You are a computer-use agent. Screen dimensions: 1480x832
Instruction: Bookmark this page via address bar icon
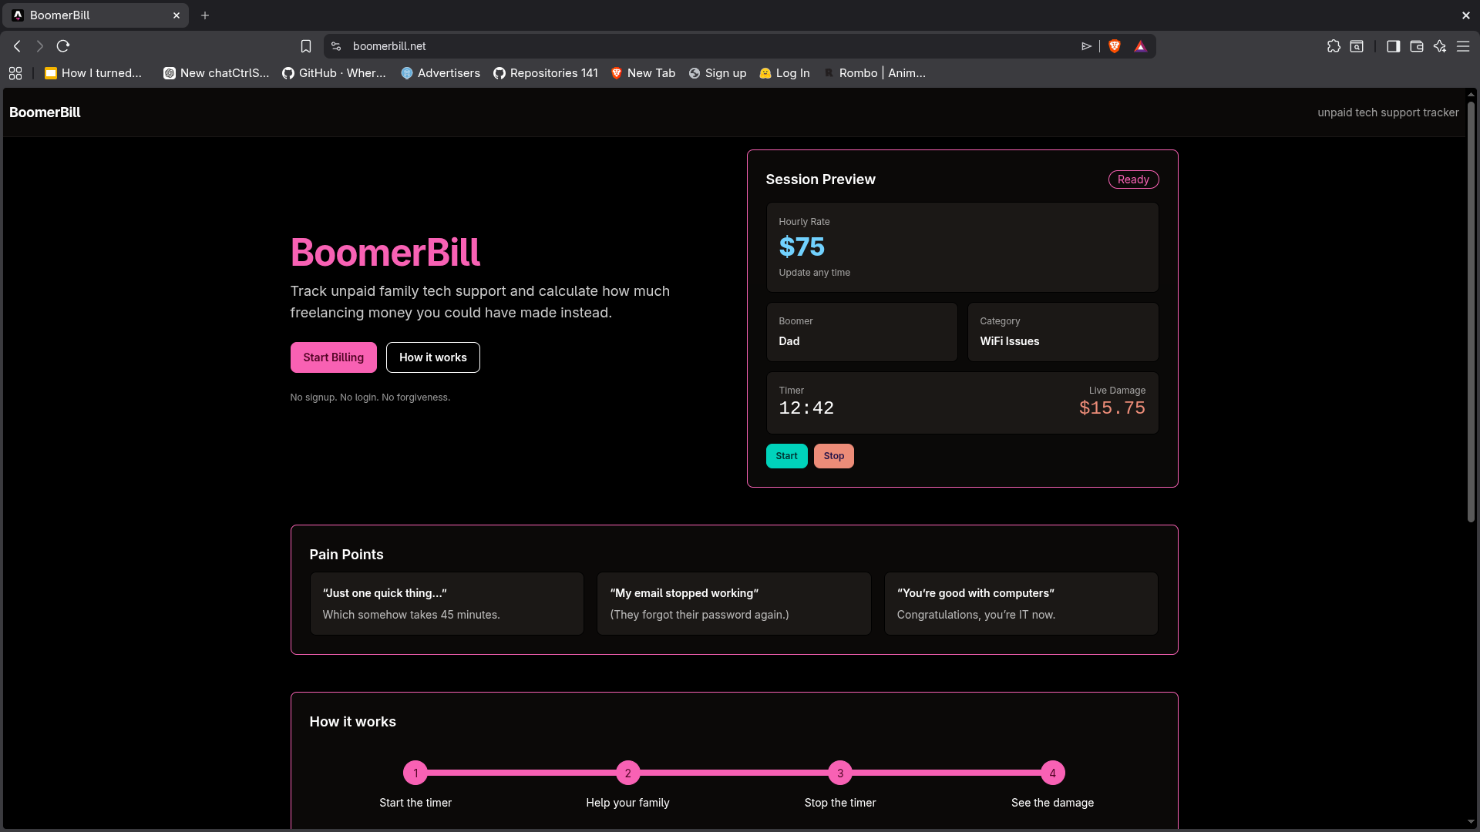tap(306, 46)
